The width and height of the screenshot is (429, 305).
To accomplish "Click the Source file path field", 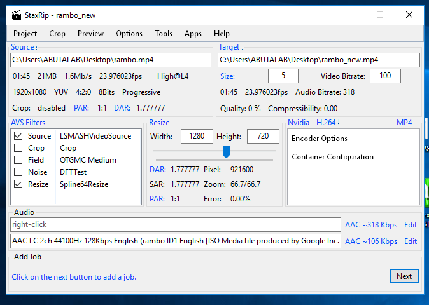I will pyautogui.click(x=111, y=60).
